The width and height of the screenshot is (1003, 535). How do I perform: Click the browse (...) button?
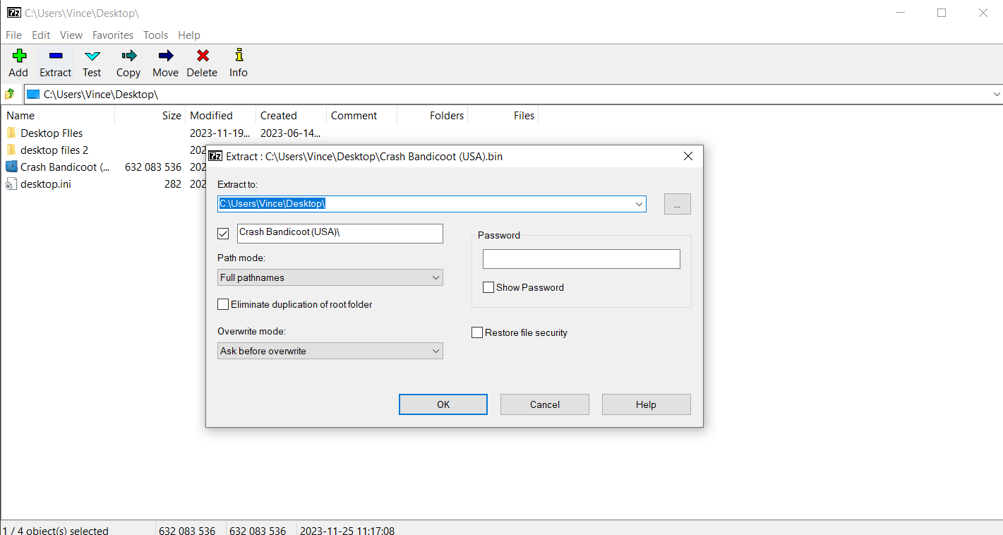click(x=677, y=204)
